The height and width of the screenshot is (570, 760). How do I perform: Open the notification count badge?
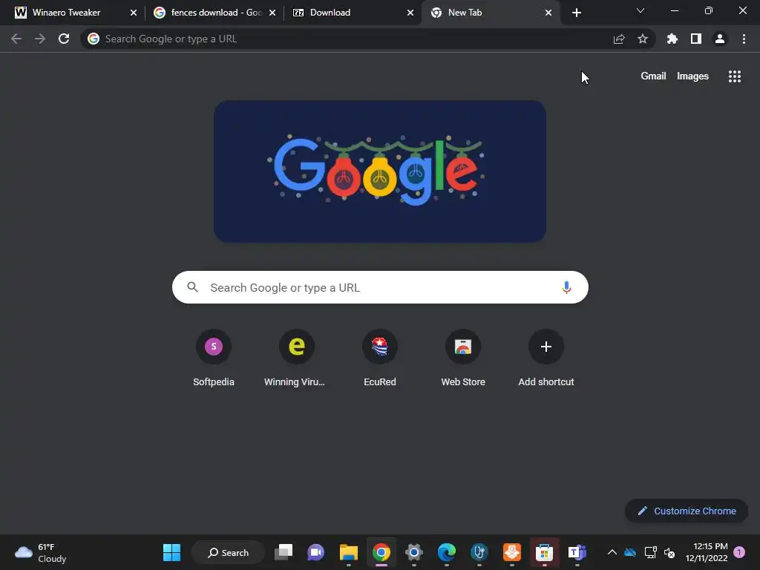(x=739, y=552)
